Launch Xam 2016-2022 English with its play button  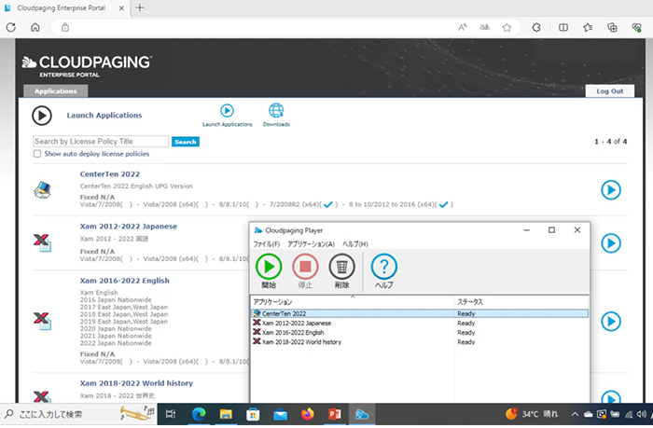[611, 322]
